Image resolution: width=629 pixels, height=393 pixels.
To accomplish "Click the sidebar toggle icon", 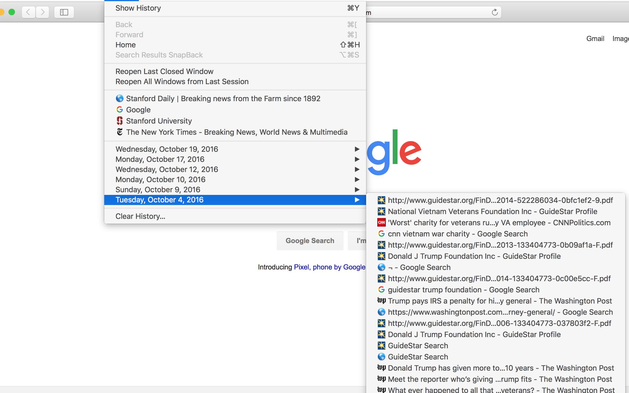I will click(64, 12).
